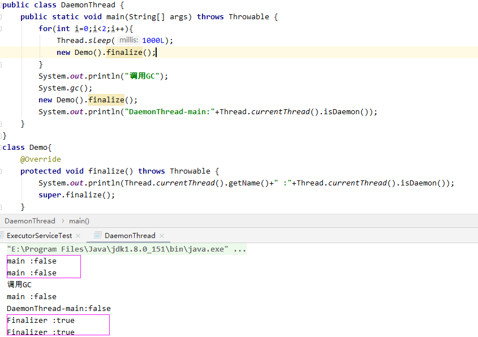Click getName() in the Demo println

click(249, 183)
